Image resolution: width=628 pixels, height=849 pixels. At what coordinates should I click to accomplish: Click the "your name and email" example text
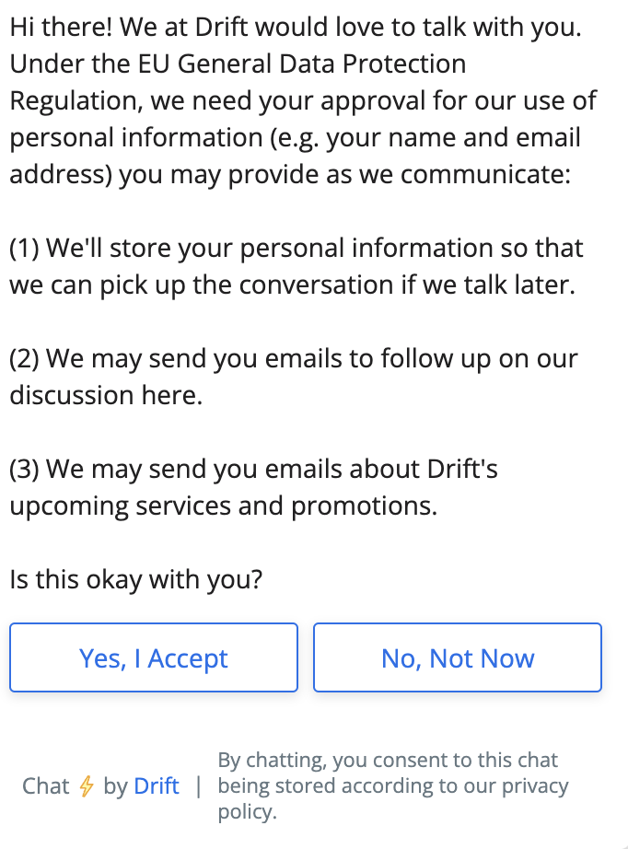(x=454, y=138)
